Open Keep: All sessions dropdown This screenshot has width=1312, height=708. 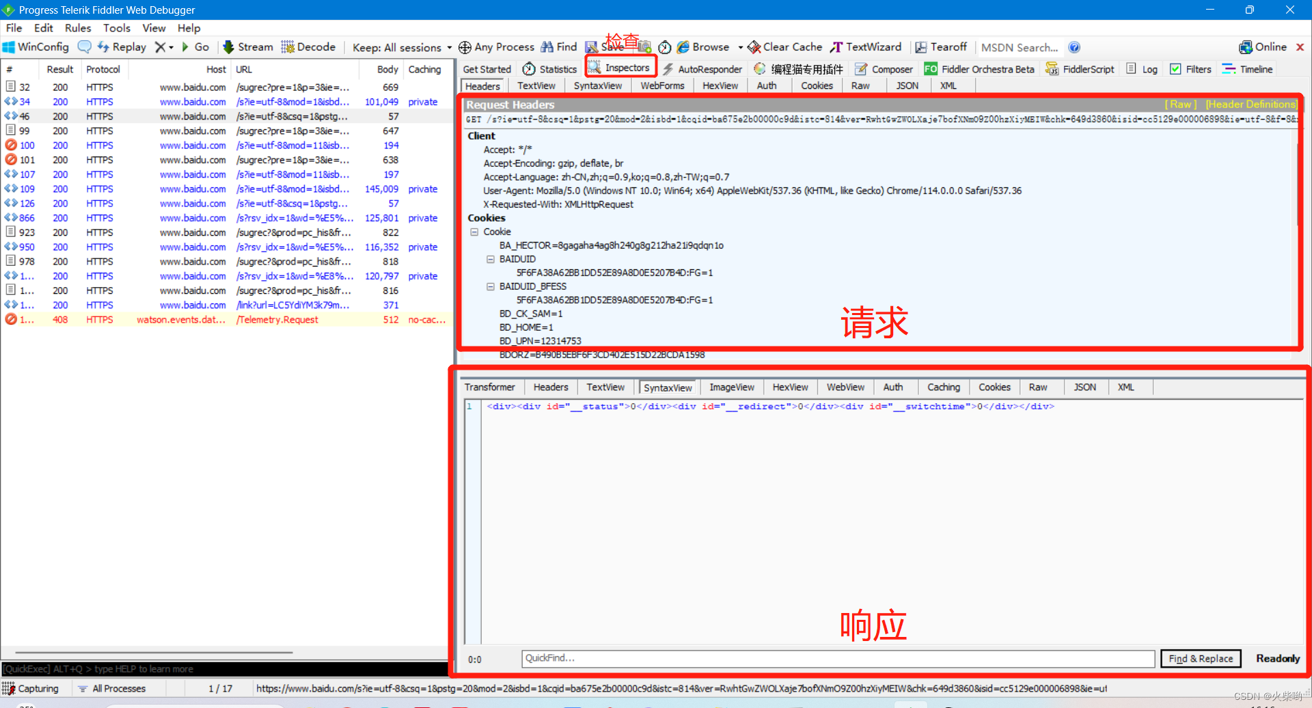tap(402, 47)
